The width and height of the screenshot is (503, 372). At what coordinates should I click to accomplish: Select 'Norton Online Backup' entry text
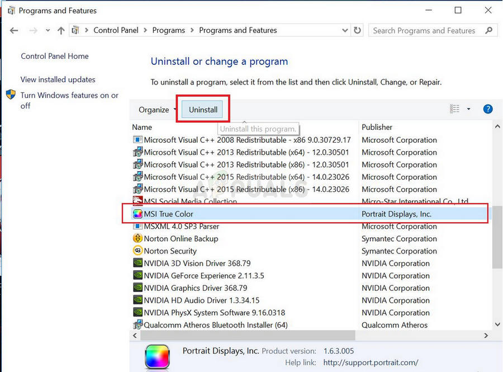click(181, 238)
